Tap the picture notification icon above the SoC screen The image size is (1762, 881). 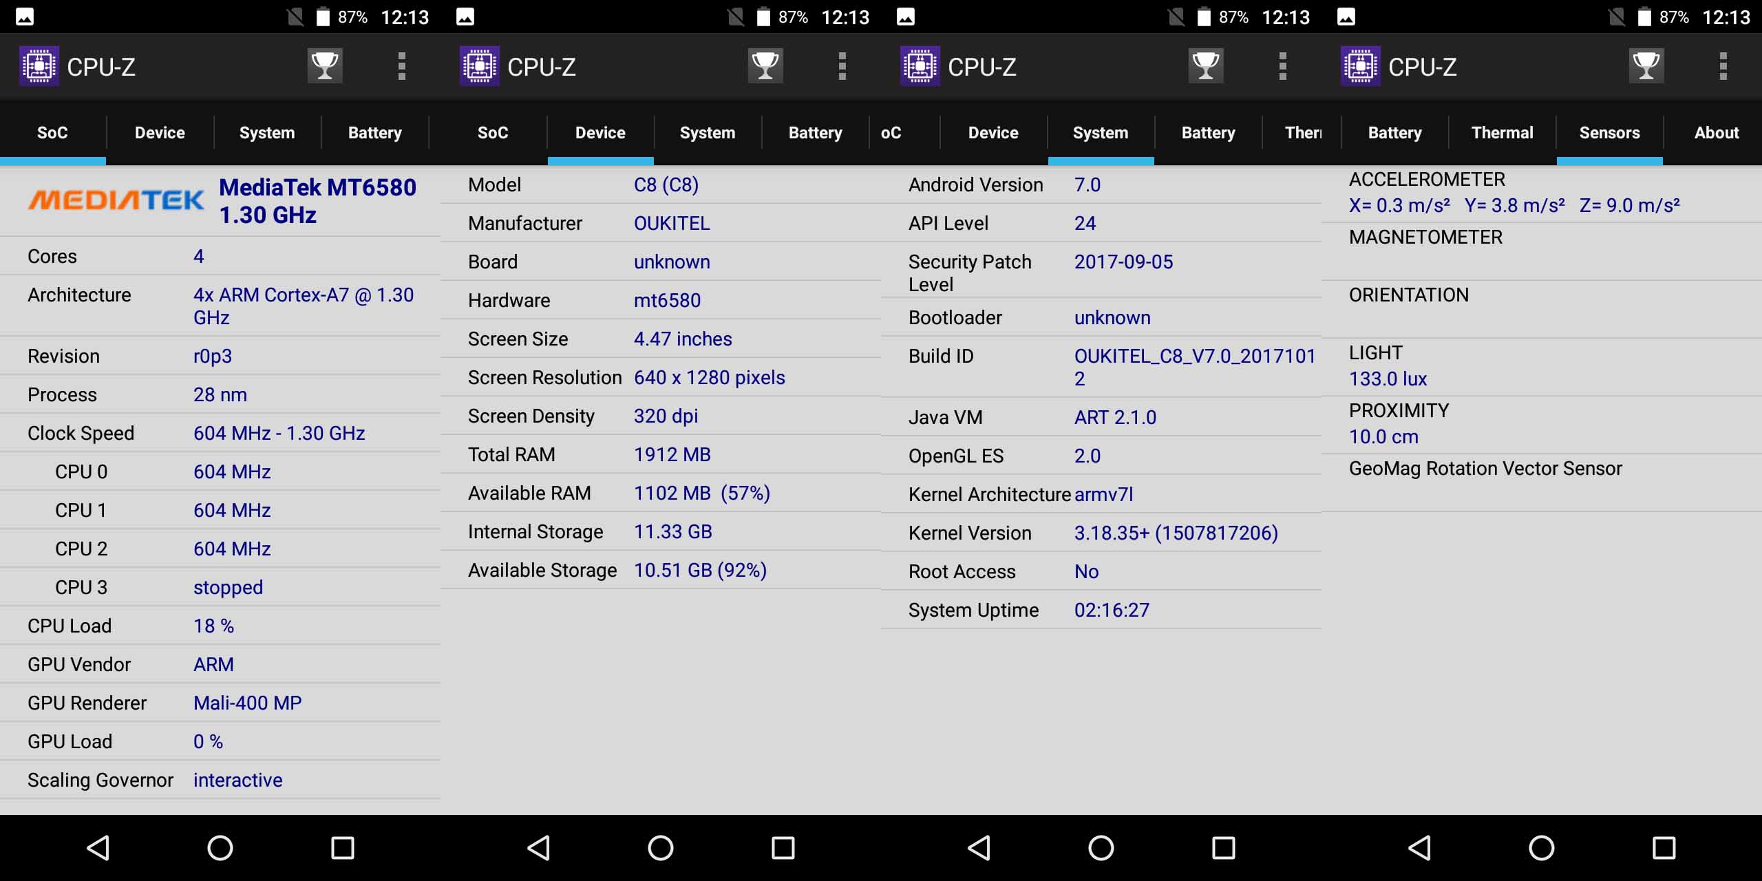coord(25,17)
